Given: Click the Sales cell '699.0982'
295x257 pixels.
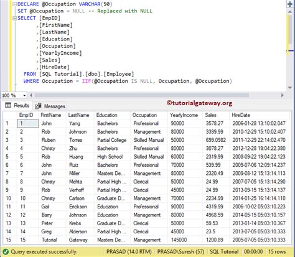Looking at the screenshot, I should click(x=215, y=140).
